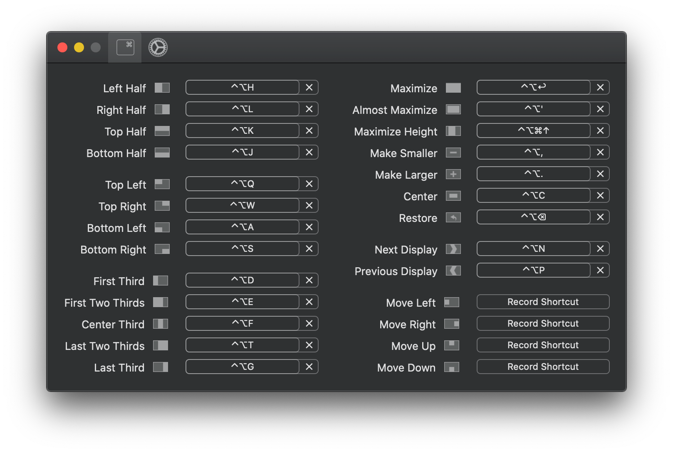The height and width of the screenshot is (453, 673).
Task: Click the Center shortcut field
Action: (x=533, y=195)
